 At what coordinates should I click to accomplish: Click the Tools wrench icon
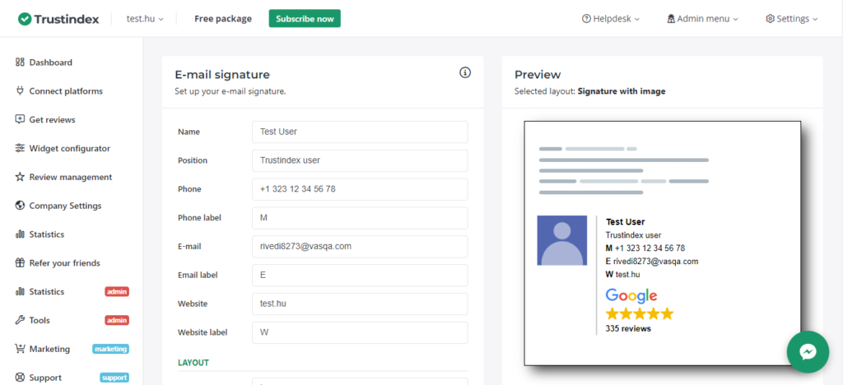pos(20,320)
